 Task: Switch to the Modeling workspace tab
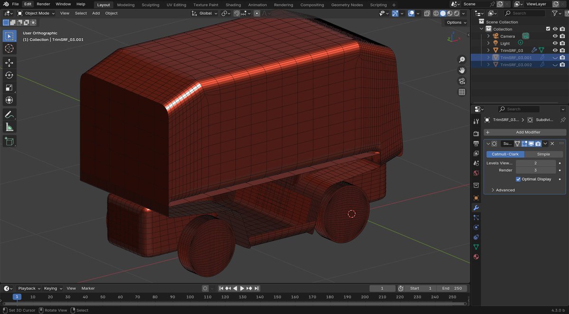click(126, 4)
